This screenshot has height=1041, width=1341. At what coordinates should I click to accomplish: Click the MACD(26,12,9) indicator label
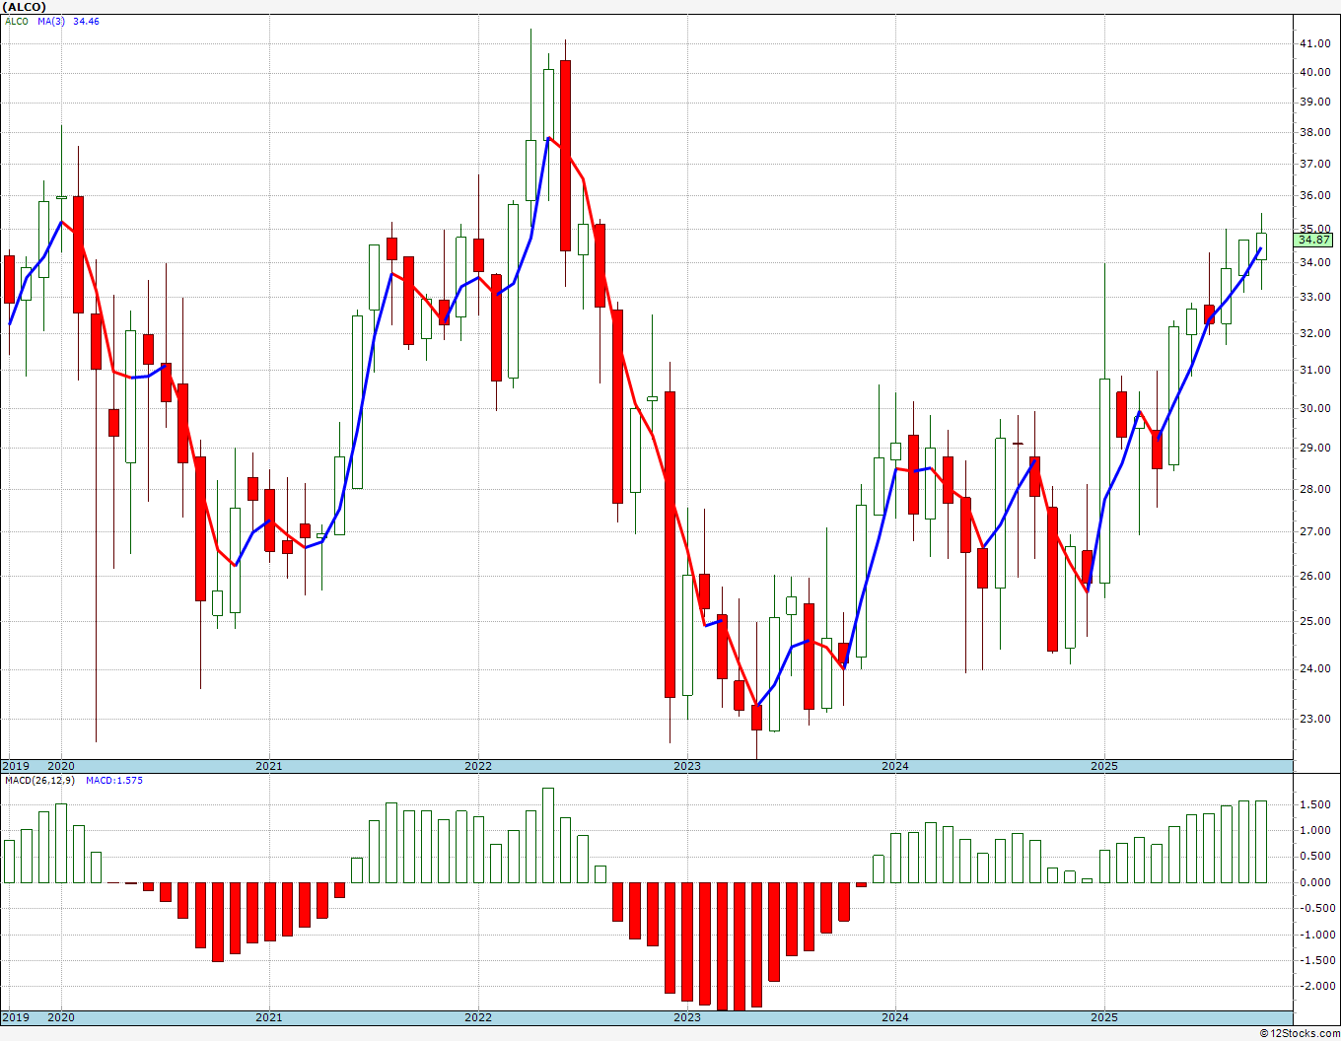39,780
